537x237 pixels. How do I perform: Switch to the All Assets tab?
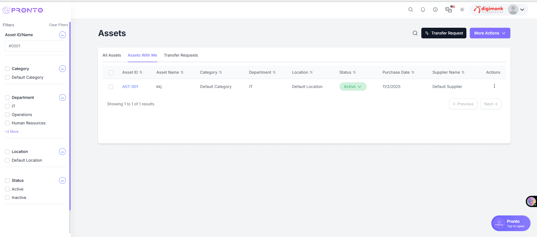112,55
